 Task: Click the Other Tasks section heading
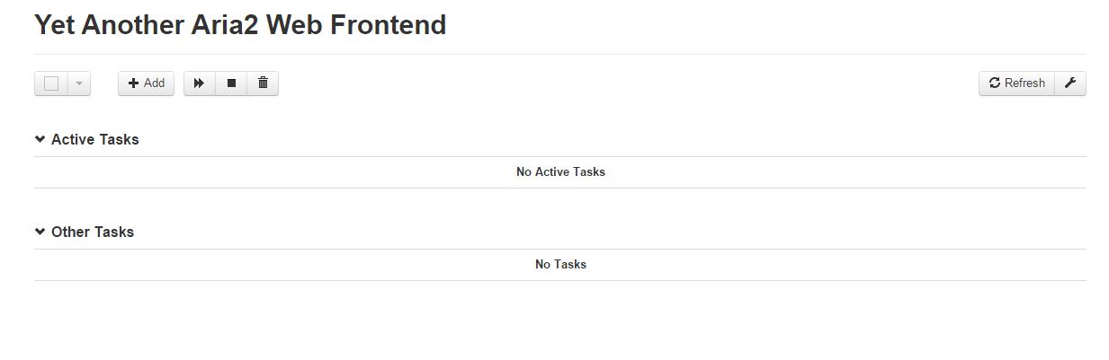[93, 232]
